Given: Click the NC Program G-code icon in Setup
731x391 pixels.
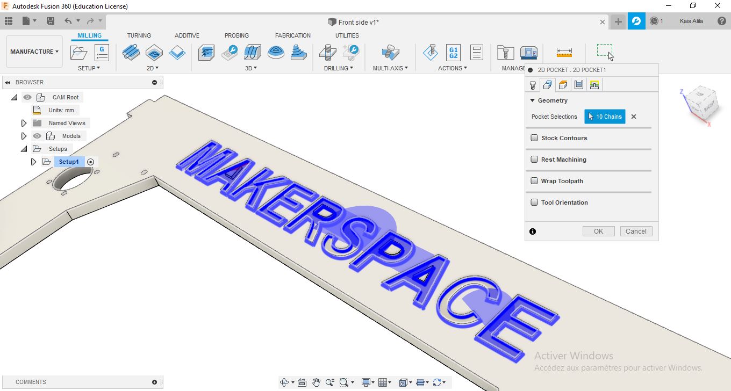Looking at the screenshot, I should click(102, 53).
